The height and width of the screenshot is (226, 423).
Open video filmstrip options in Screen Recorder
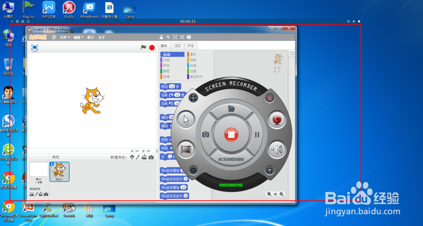[186, 149]
